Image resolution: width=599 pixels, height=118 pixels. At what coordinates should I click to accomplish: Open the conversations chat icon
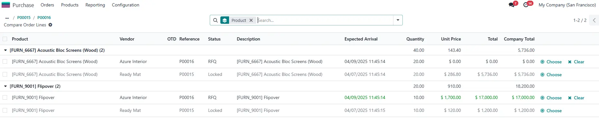click(x=511, y=5)
